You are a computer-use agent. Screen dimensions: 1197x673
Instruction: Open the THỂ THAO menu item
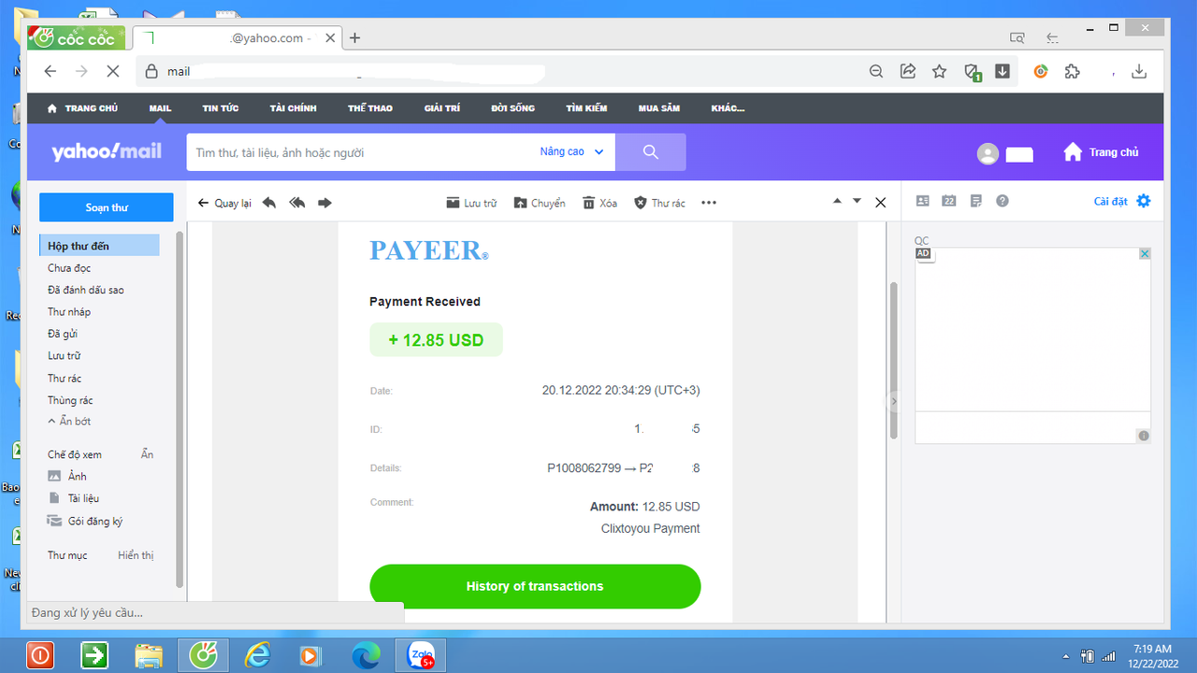pos(370,108)
